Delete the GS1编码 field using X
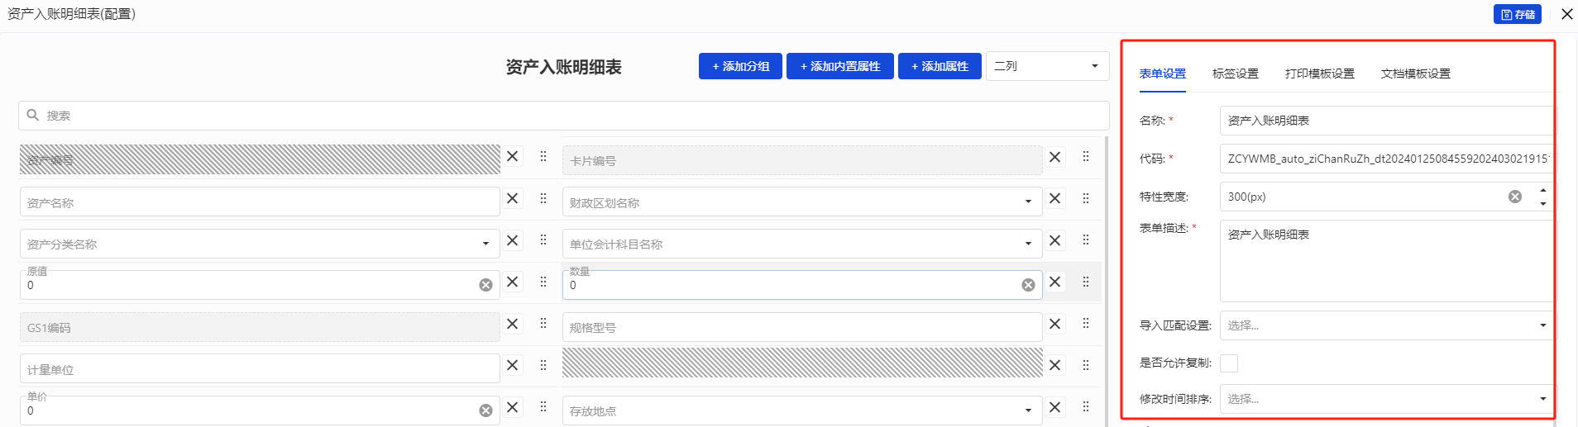The image size is (1578, 427). pos(513,324)
